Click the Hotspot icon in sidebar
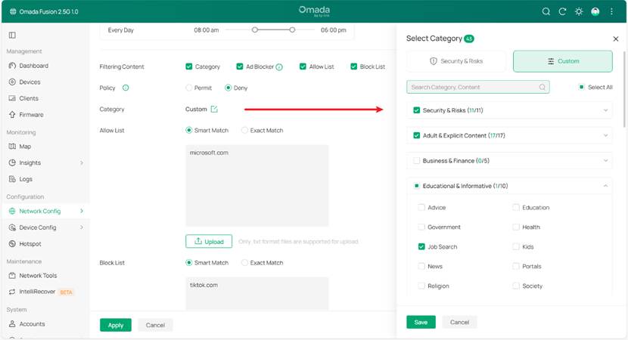The image size is (628, 340). tap(12, 244)
